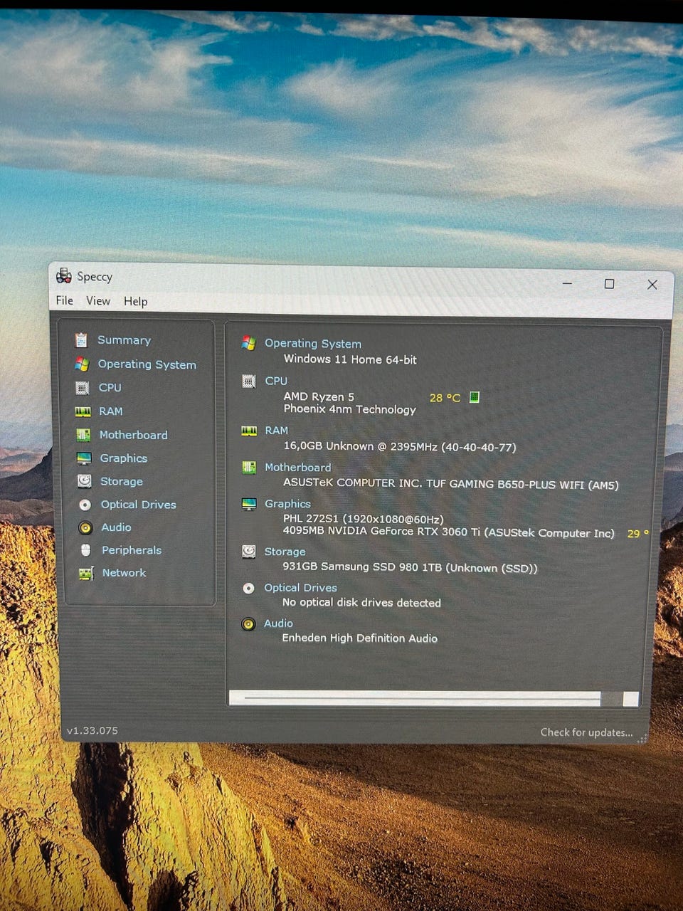Minimize the Speccy window

coord(567,283)
